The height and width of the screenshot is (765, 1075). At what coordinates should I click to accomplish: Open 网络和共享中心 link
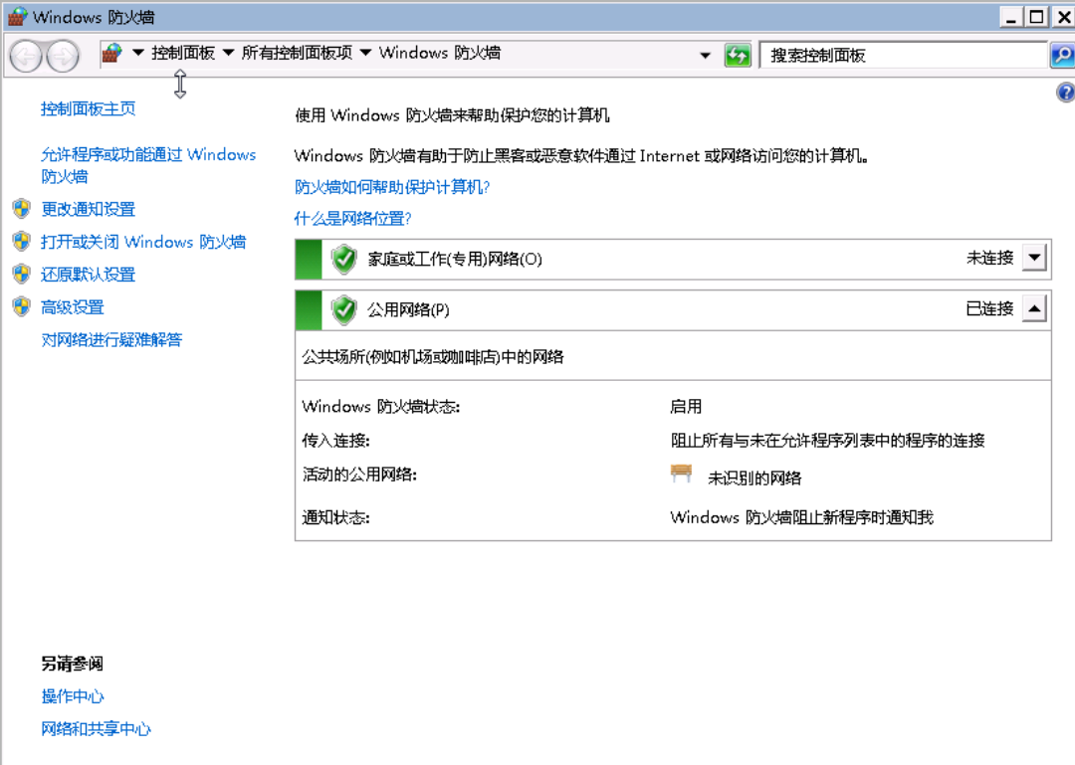[x=96, y=728]
